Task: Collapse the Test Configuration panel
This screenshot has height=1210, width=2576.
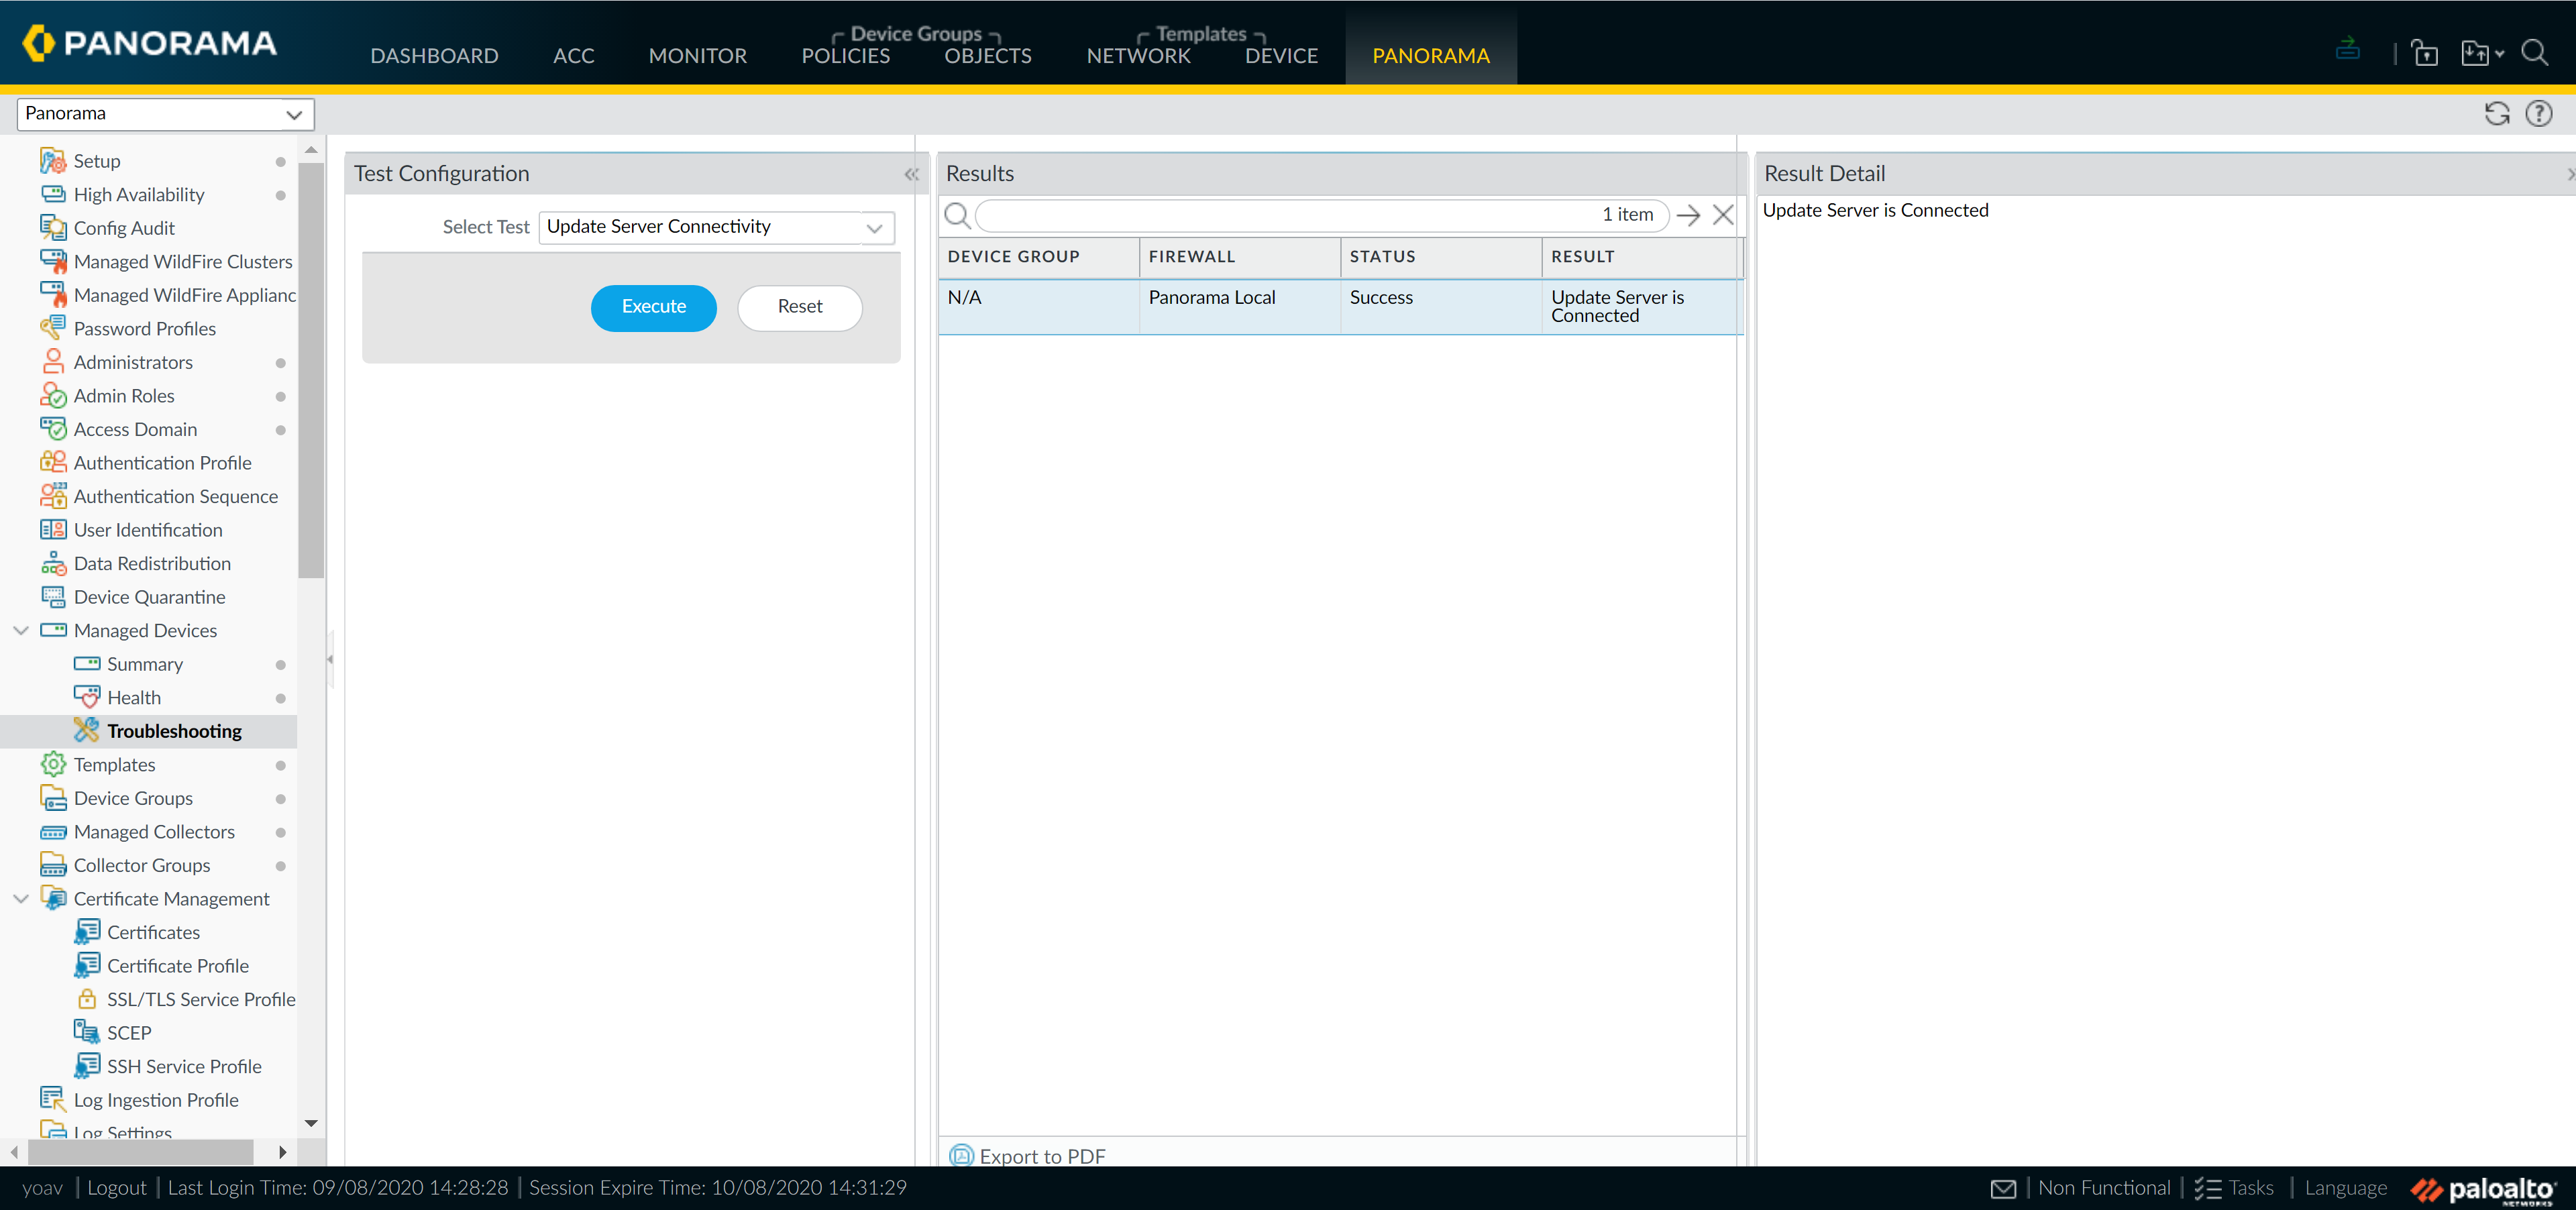Action: 911,174
